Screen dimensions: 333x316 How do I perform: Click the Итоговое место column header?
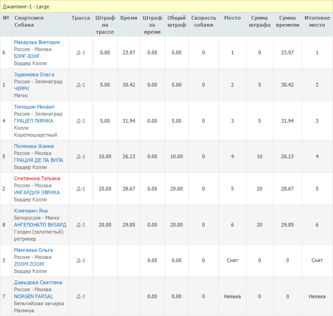[x=317, y=21]
